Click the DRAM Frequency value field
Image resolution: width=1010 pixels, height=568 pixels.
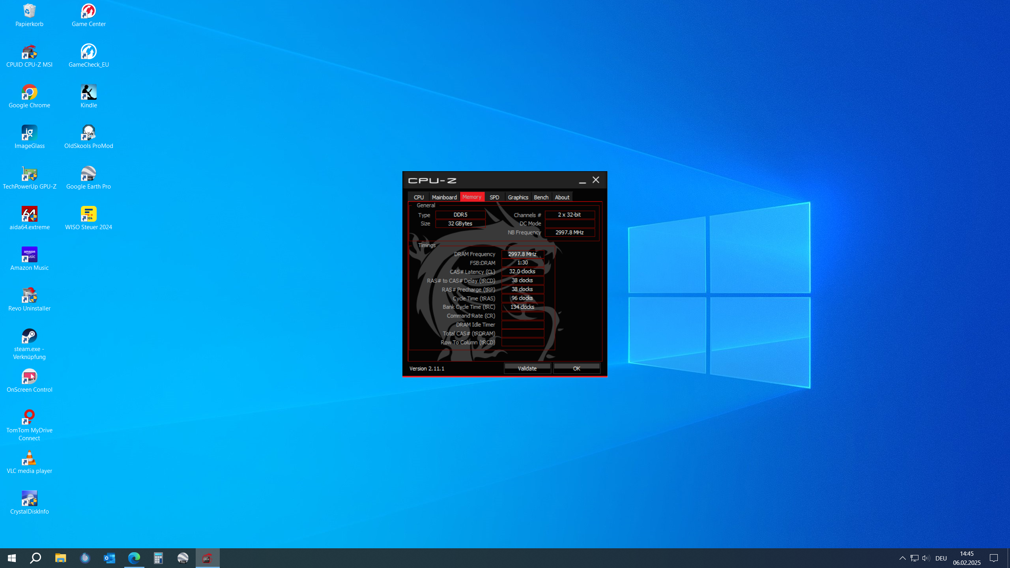point(522,254)
